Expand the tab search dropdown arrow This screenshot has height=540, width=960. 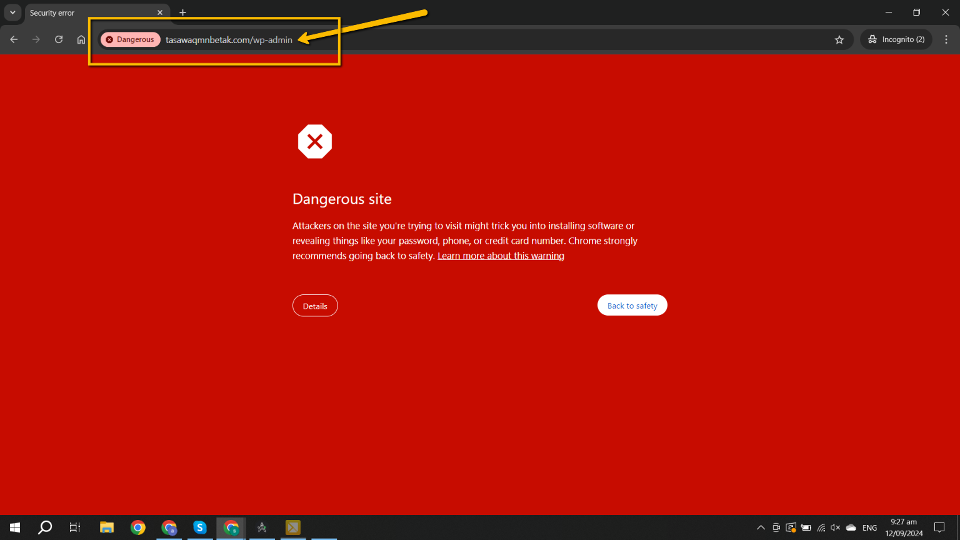12,12
